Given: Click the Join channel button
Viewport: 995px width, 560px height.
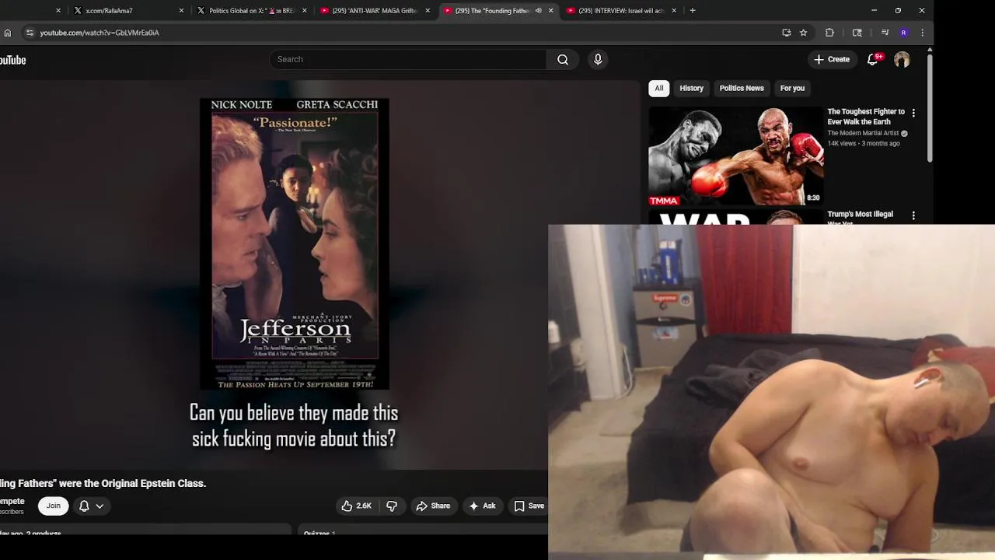Looking at the screenshot, I should tap(53, 506).
